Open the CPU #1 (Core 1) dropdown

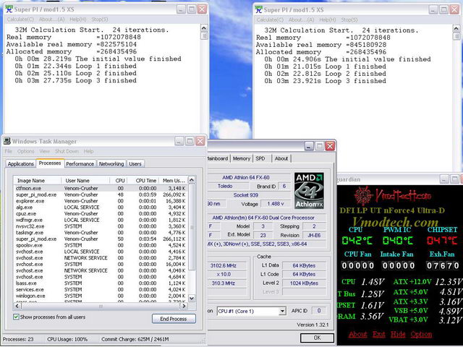(x=283, y=311)
